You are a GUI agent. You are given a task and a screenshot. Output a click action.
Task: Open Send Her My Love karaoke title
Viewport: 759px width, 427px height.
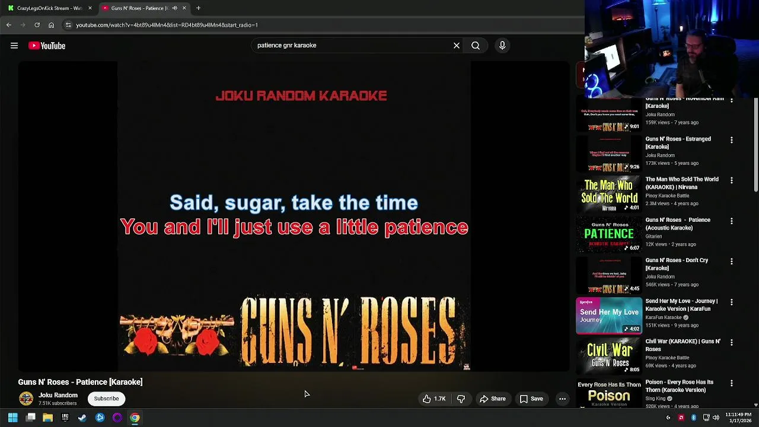pyautogui.click(x=681, y=305)
